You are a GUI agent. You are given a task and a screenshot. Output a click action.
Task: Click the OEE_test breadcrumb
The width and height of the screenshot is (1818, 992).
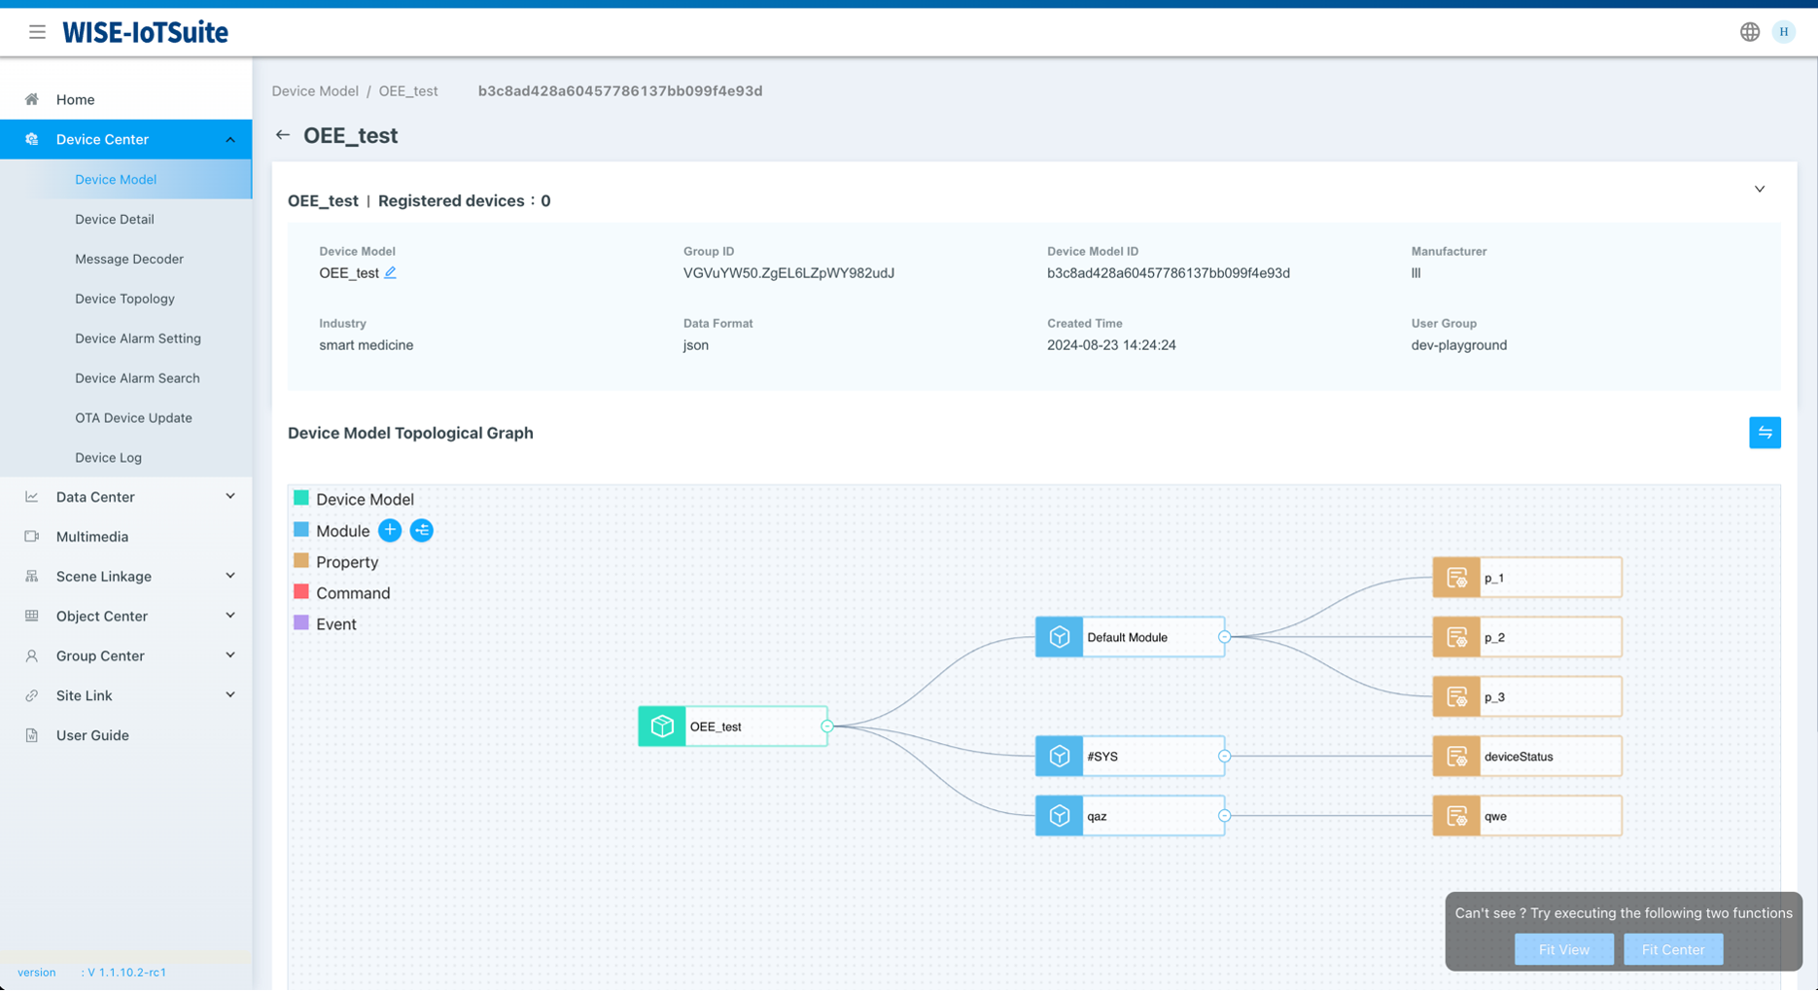tap(408, 90)
